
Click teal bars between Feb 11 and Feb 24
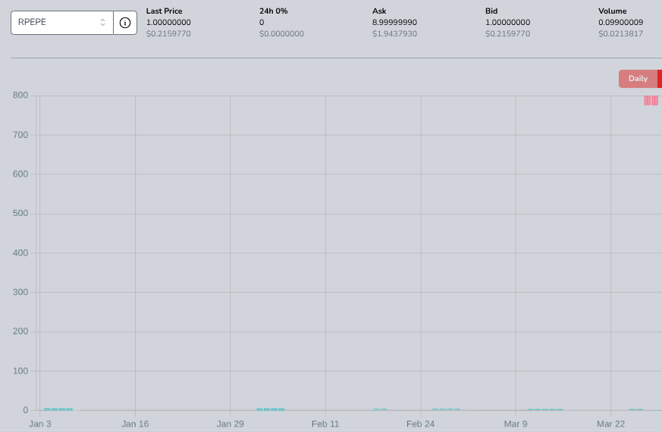(381, 409)
